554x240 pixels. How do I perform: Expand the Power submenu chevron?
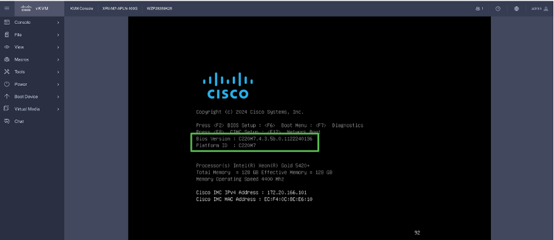click(x=58, y=84)
